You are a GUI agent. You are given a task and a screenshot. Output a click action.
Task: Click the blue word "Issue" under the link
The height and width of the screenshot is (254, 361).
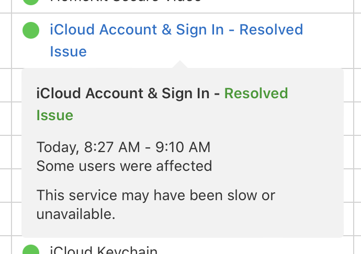tap(68, 52)
